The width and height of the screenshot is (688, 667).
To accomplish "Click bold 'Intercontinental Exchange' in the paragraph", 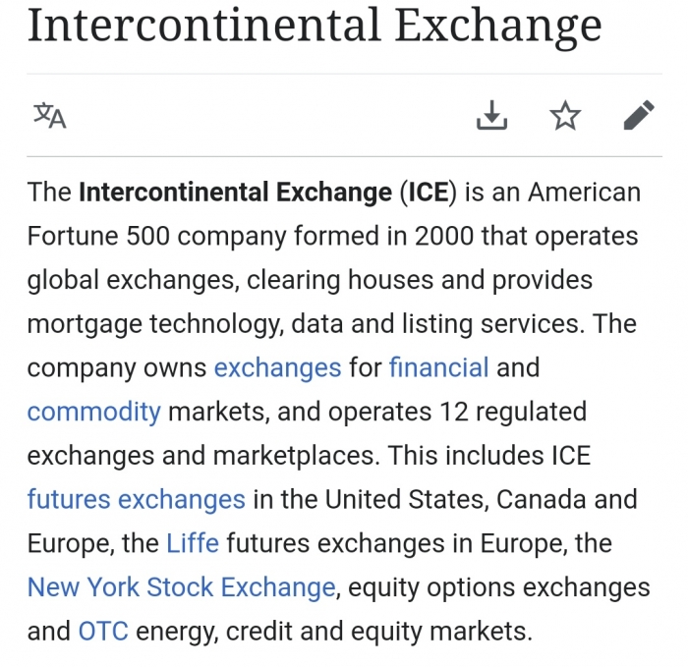I will coord(235,193).
